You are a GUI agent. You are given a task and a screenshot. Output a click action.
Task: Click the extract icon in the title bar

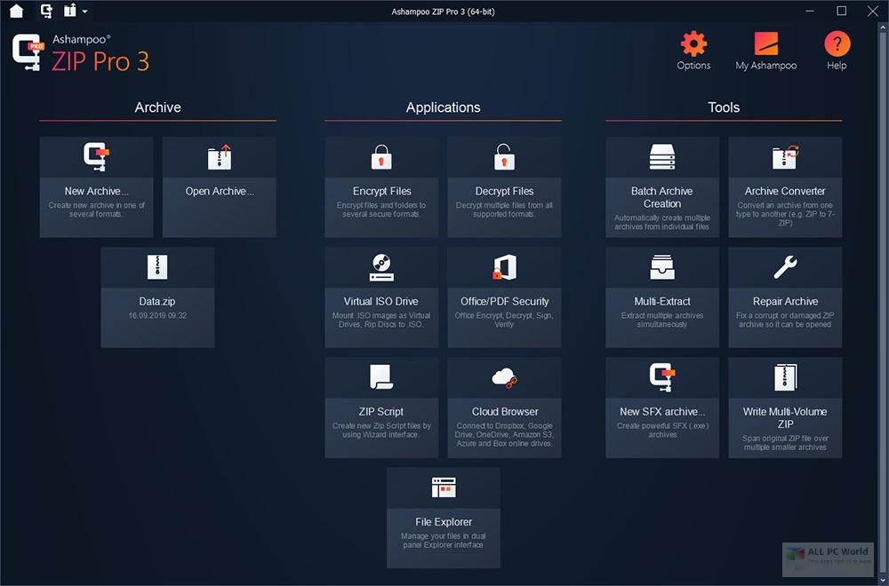pyautogui.click(x=69, y=10)
